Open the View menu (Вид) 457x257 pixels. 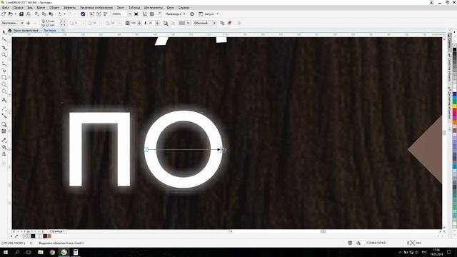pyautogui.click(x=30, y=8)
